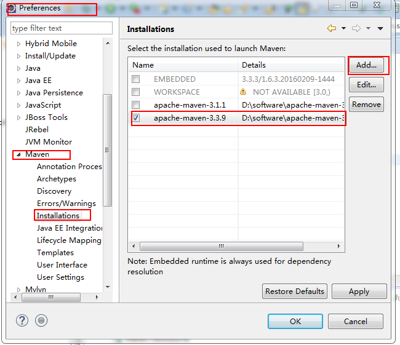This screenshot has height=345, width=400.
Task: Click the table scrollbar right arrow
Action: point(339,247)
